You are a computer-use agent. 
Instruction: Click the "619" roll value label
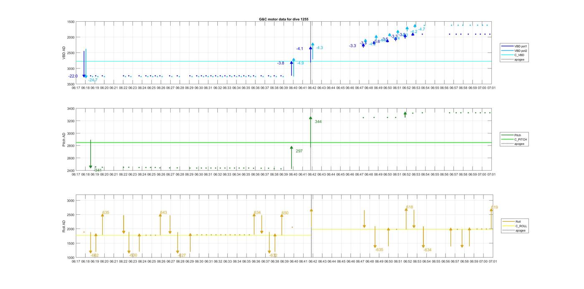pyautogui.click(x=494, y=208)
